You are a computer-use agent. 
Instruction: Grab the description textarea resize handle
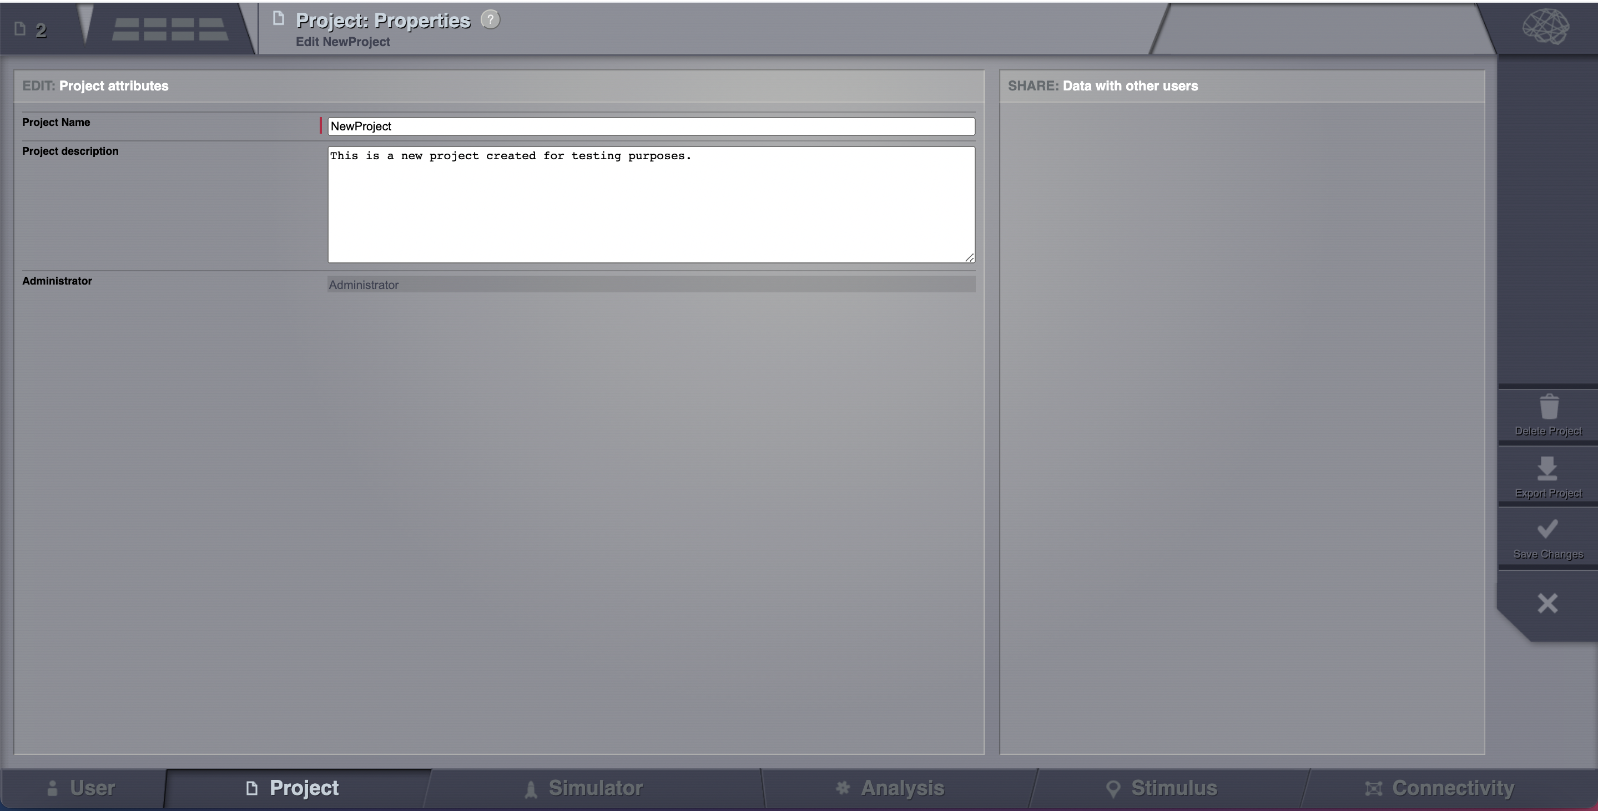pos(970,257)
